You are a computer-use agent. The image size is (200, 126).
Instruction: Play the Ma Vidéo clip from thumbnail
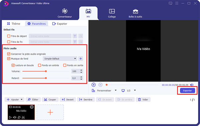[10, 117]
